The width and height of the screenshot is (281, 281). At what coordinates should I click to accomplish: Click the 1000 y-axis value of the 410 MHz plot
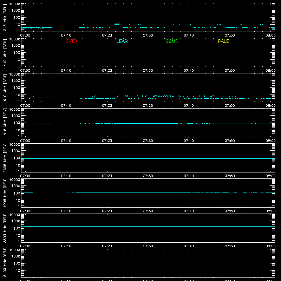(16, 45)
